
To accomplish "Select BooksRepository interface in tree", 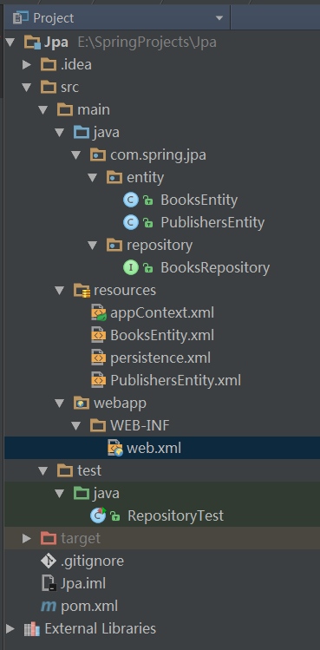I will pyautogui.click(x=215, y=268).
